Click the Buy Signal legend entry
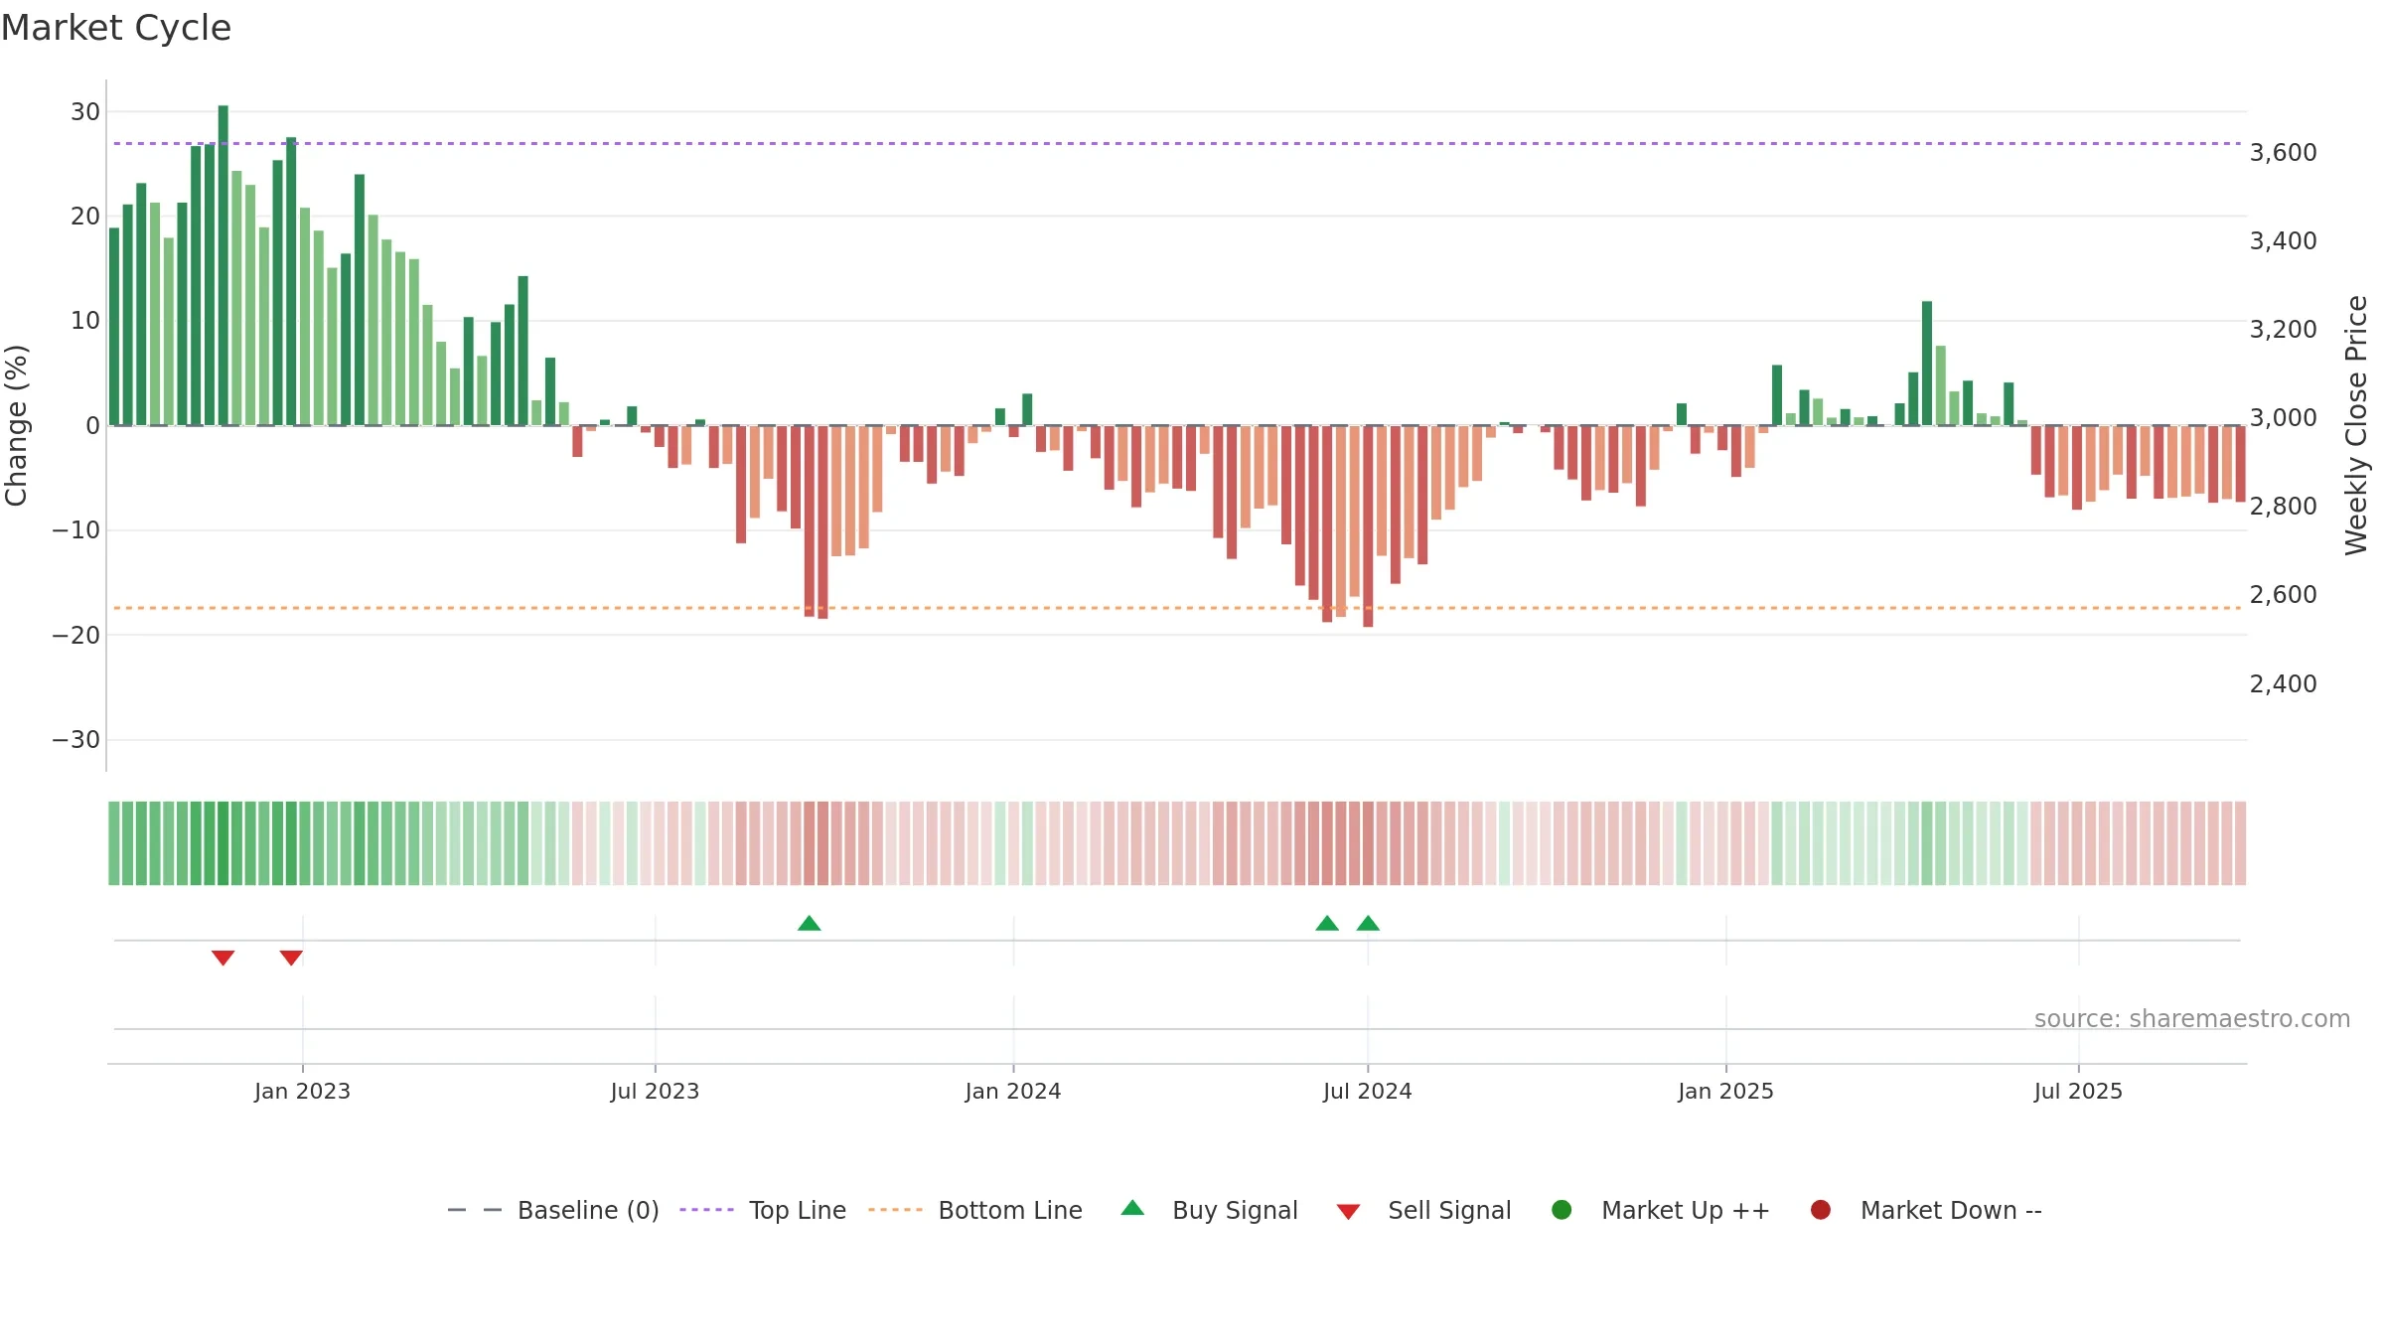The image size is (2384, 1341). (1209, 1210)
